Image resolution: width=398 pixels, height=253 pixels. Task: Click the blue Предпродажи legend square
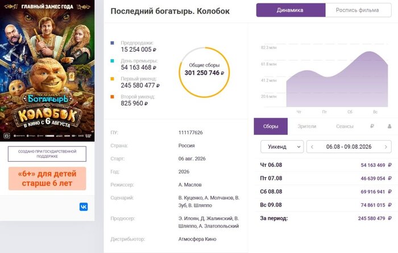tap(112, 43)
